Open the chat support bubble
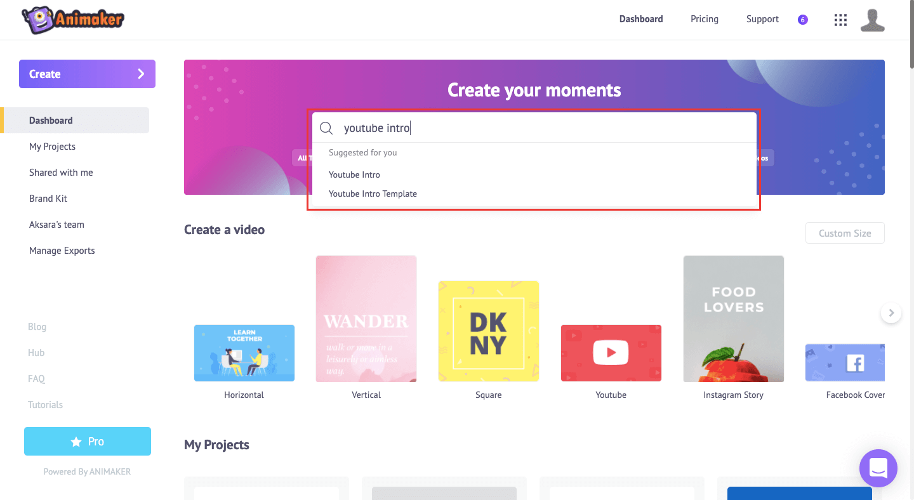Image resolution: width=914 pixels, height=500 pixels. tap(878, 468)
